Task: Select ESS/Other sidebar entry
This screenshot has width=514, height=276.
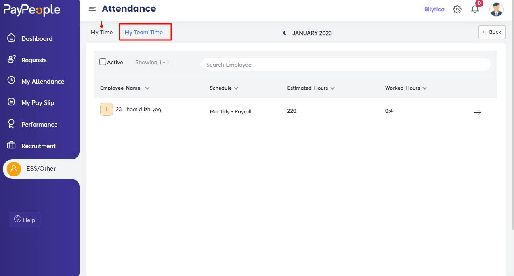Action: [x=41, y=169]
